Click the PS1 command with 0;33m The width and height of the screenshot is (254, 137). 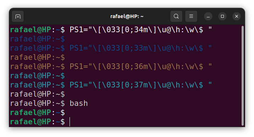(140, 48)
